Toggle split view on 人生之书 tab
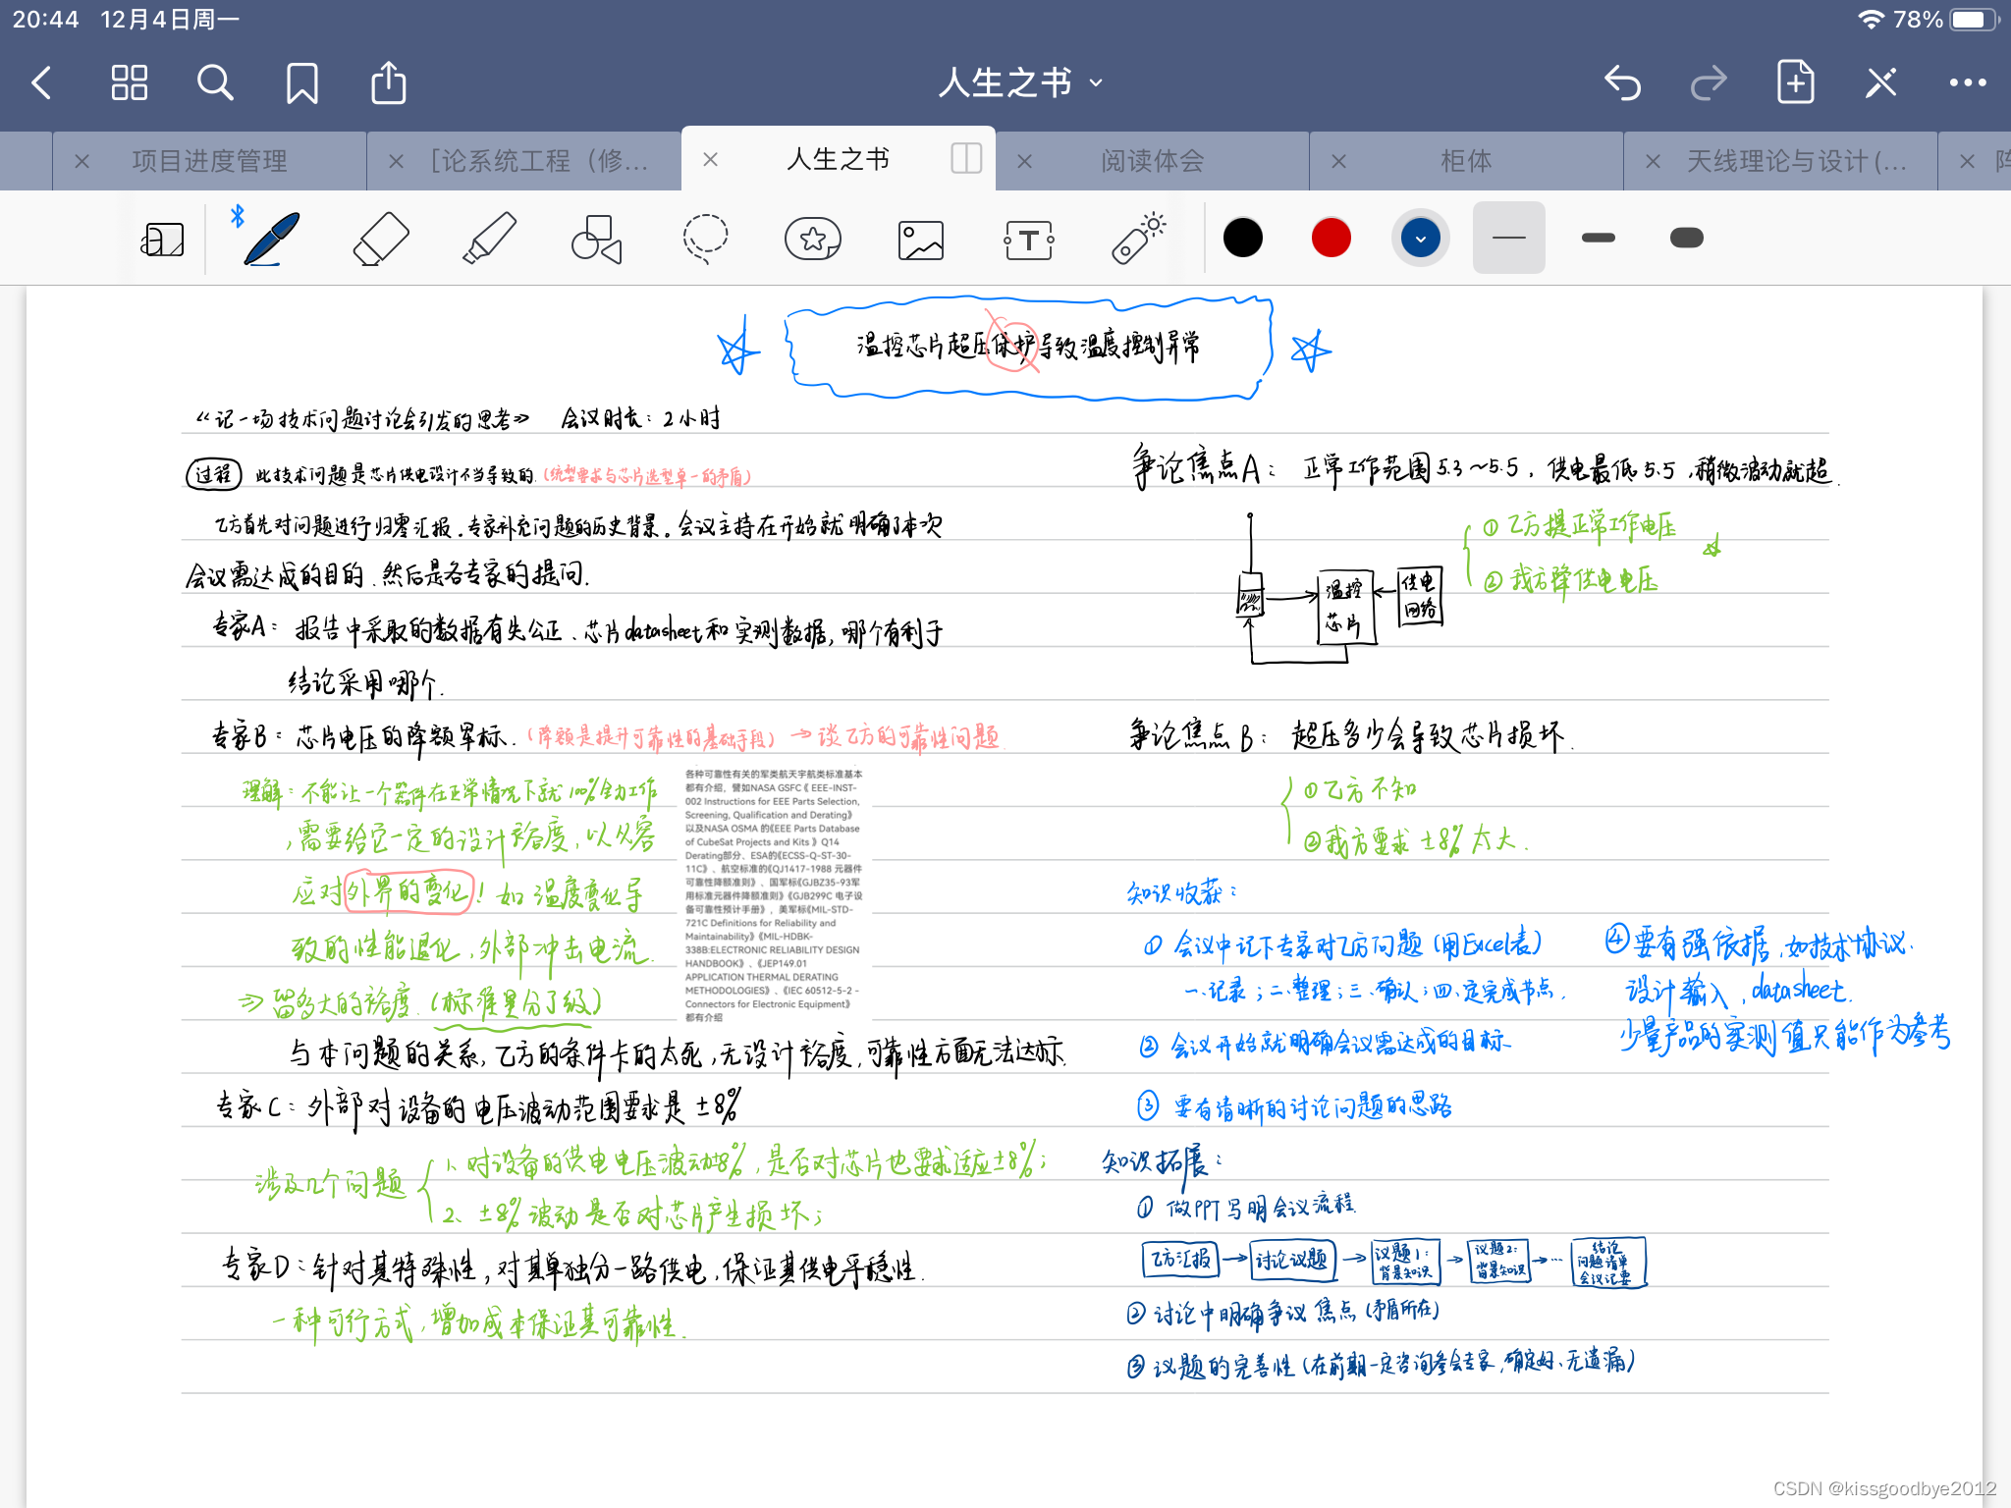 click(966, 158)
